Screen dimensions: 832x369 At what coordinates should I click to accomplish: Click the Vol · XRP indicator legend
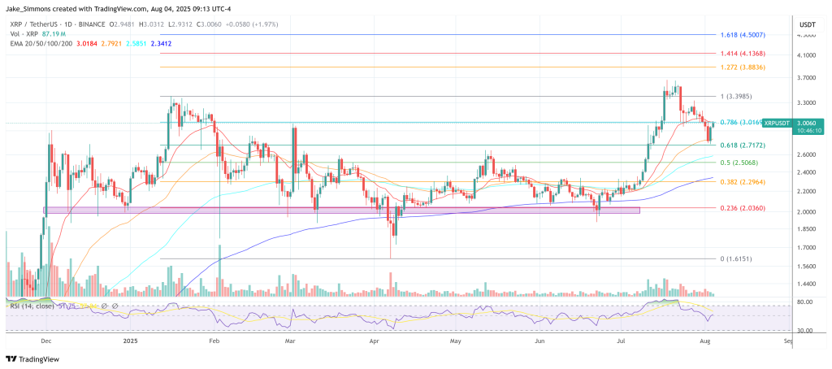[25, 33]
